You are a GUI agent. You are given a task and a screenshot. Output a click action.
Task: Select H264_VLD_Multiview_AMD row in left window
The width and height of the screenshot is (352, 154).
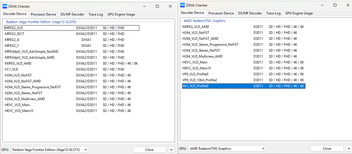pos(72,99)
